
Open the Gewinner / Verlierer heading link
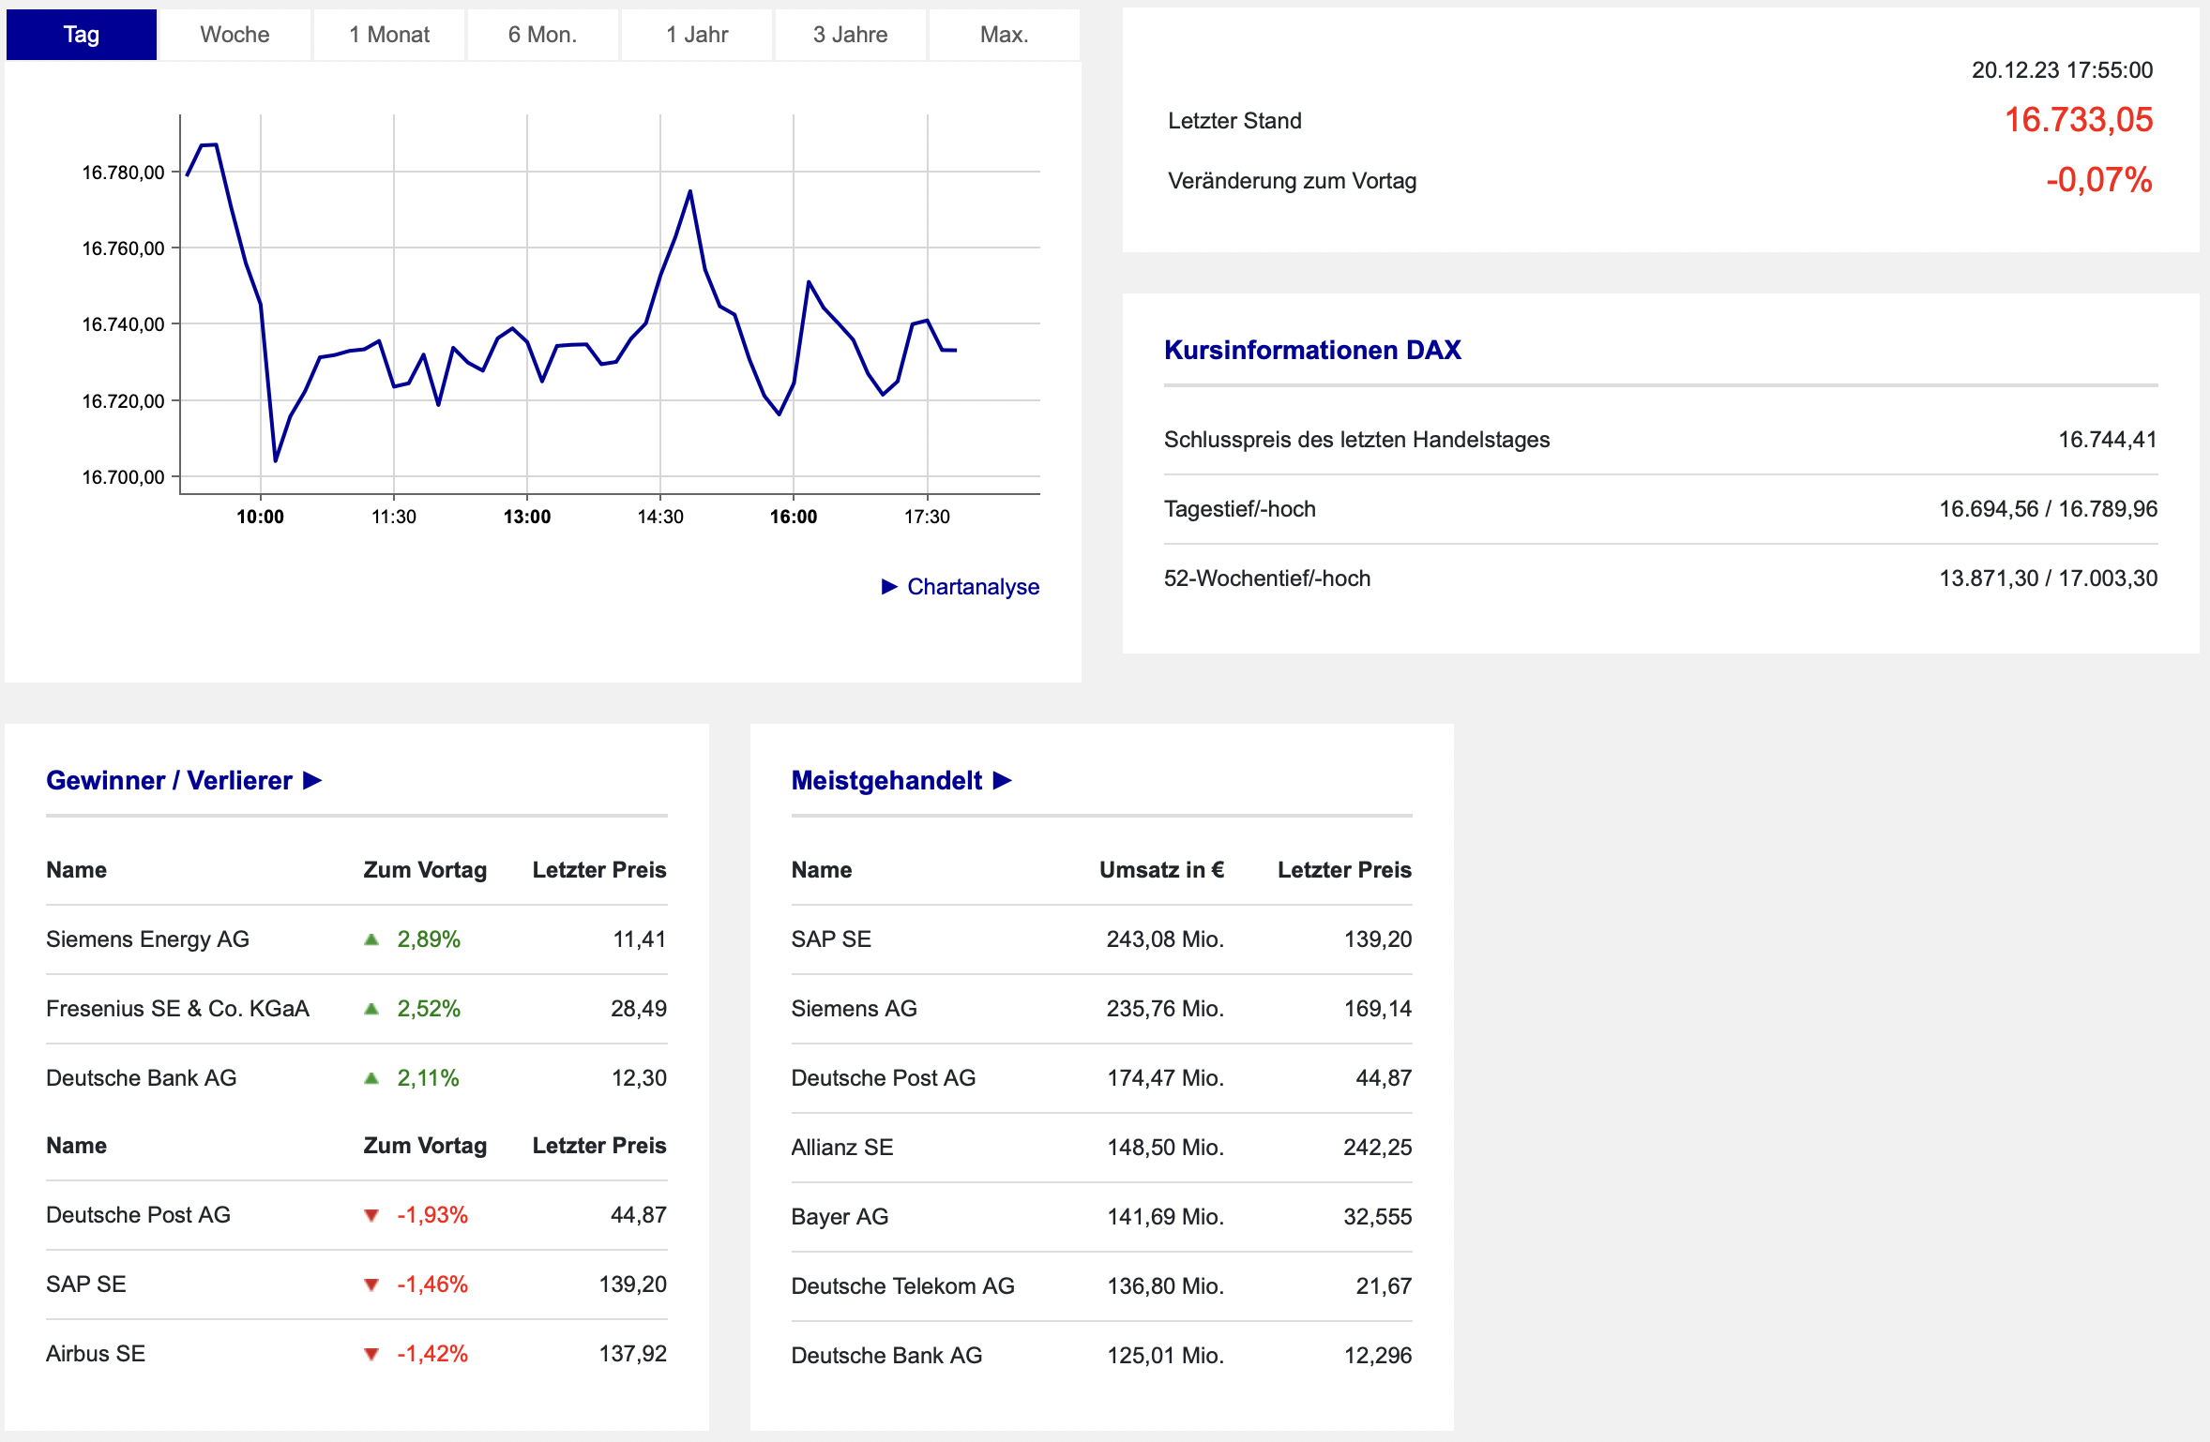[169, 780]
